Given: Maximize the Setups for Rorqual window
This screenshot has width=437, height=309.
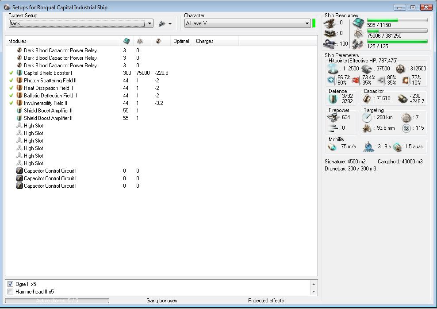Looking at the screenshot, I should (413, 8).
